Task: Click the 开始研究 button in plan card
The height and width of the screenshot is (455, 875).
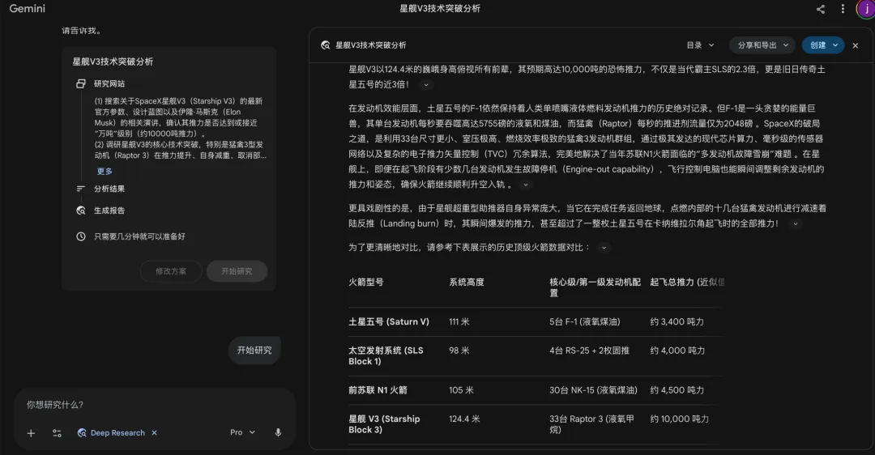Action: tap(237, 271)
